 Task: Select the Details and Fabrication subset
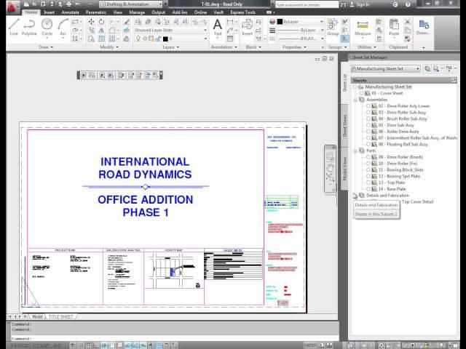click(x=387, y=196)
